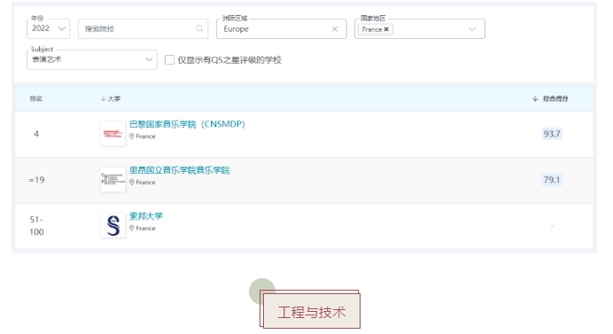The width and height of the screenshot is (613, 334).
Task: Click the 79.1 score value
Action: pos(552,180)
